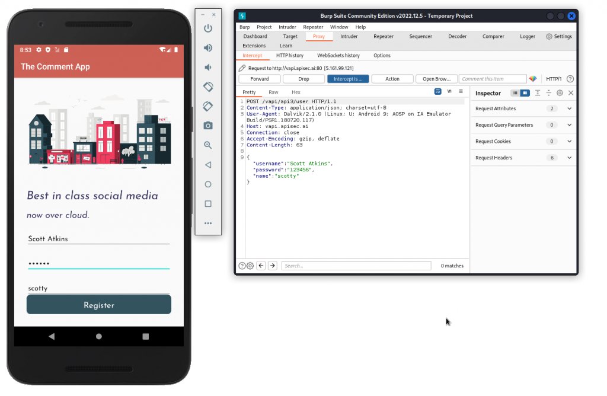Tap the Android back navigation button
The width and height of the screenshot is (607, 396).
52,336
